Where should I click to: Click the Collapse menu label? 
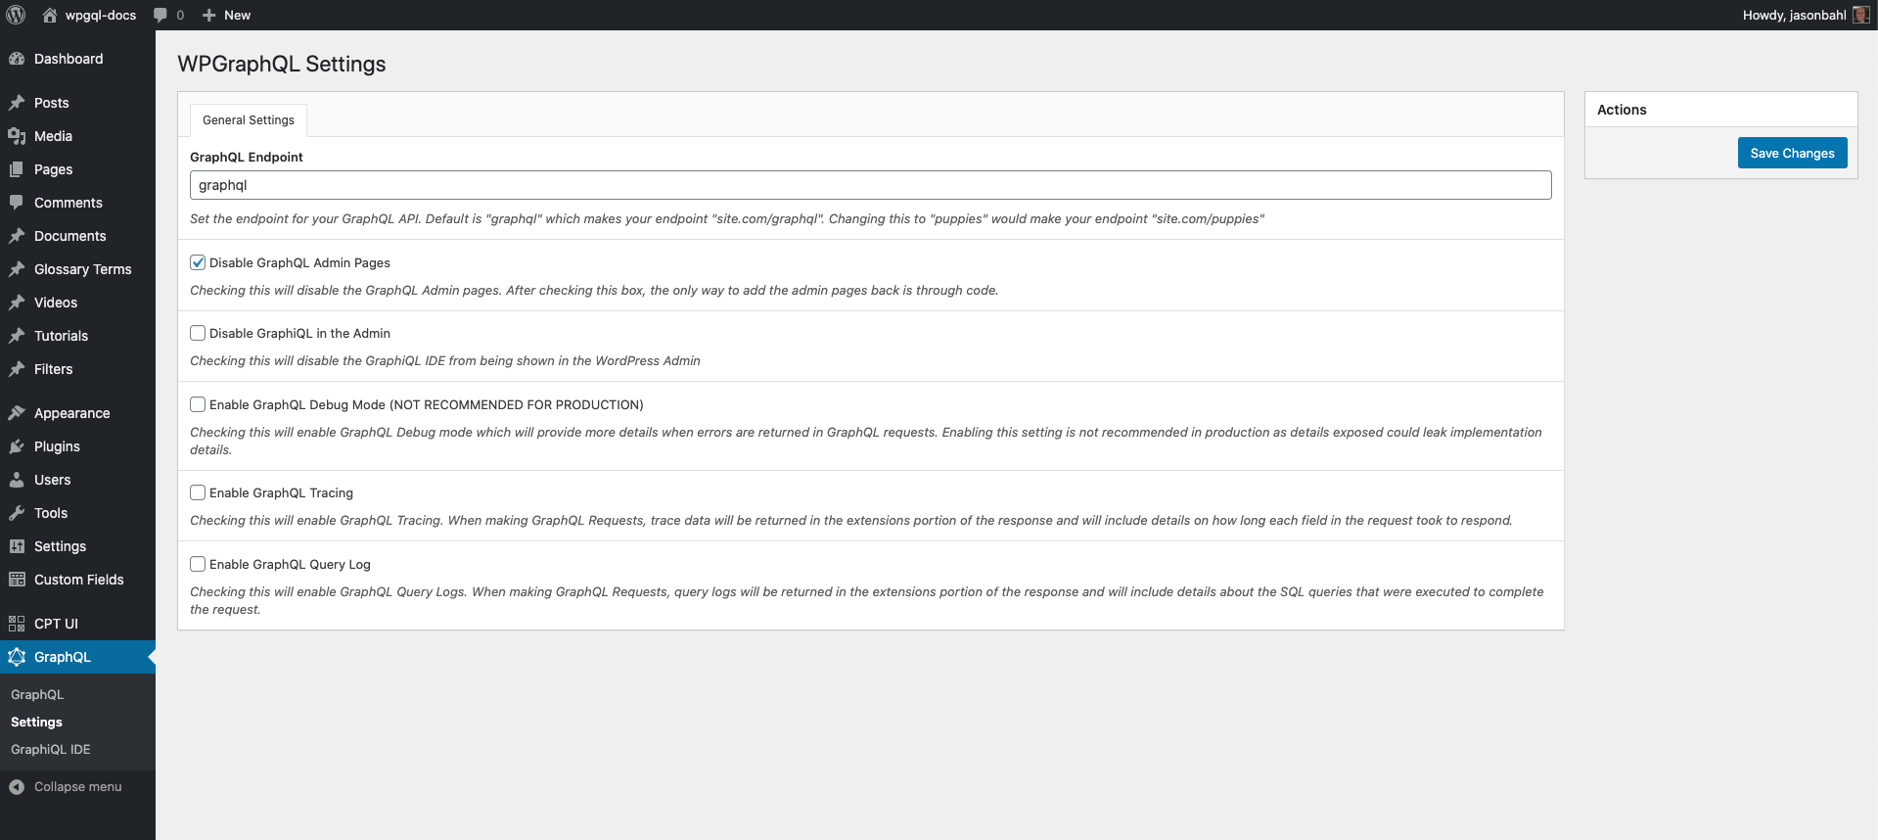pyautogui.click(x=78, y=787)
